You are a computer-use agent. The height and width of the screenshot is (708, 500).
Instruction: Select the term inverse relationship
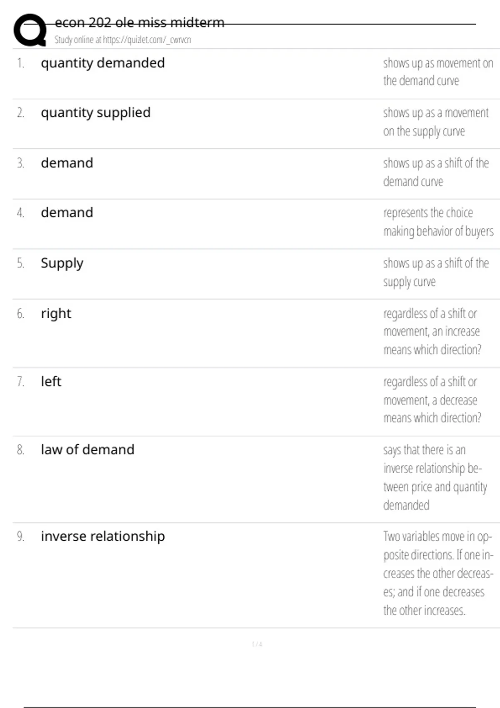click(x=102, y=536)
